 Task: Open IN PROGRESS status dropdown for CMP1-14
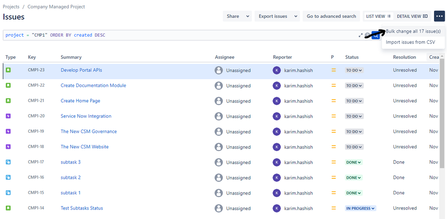361,208
